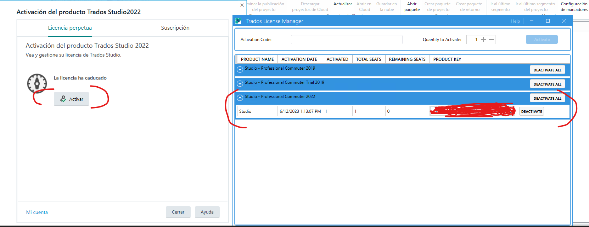The image size is (589, 227).
Task: Open Help in Trados License Manager
Action: point(515,21)
